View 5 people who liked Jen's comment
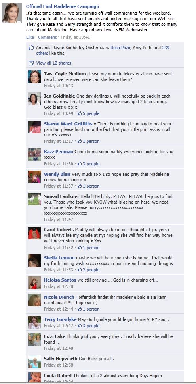The height and width of the screenshot is (384, 196). coord(91,113)
